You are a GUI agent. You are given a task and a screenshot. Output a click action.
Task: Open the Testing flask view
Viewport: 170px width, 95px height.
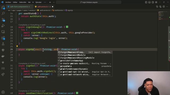tap(3, 44)
